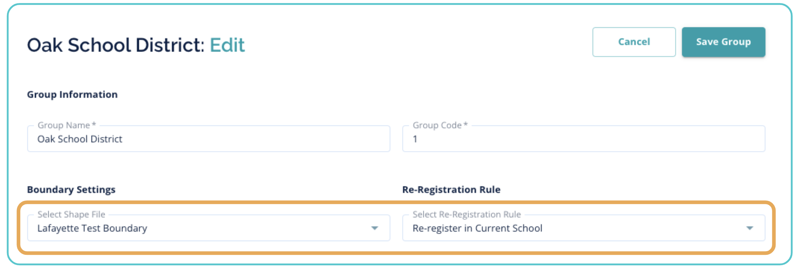The height and width of the screenshot is (269, 797).
Task: Click the Re-Registration Rule dropdown arrow icon
Action: (x=749, y=228)
